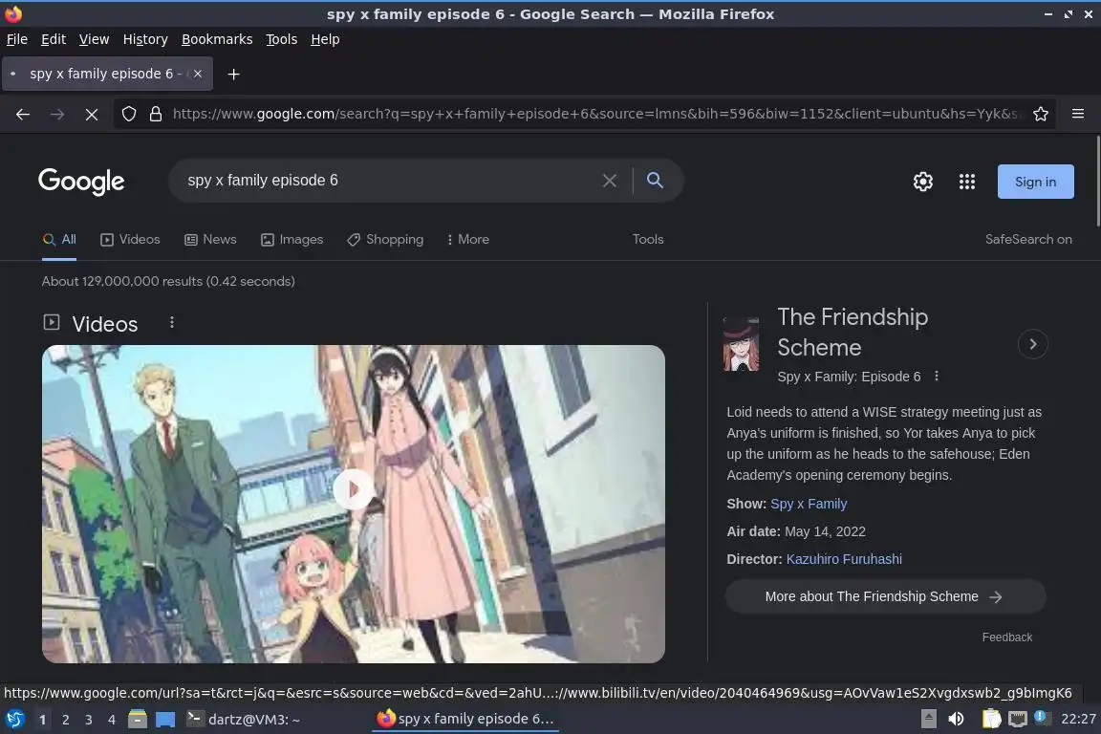Screen dimensions: 1101x734
Task: Click the episode thumbnail in knowledge panel
Action: tap(741, 344)
